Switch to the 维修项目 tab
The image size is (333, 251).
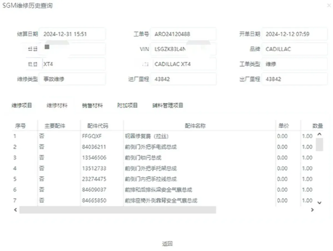22,105
